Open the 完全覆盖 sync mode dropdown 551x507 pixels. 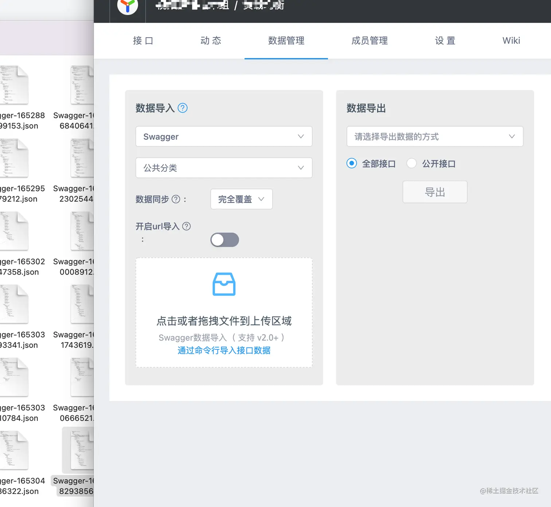pos(241,199)
